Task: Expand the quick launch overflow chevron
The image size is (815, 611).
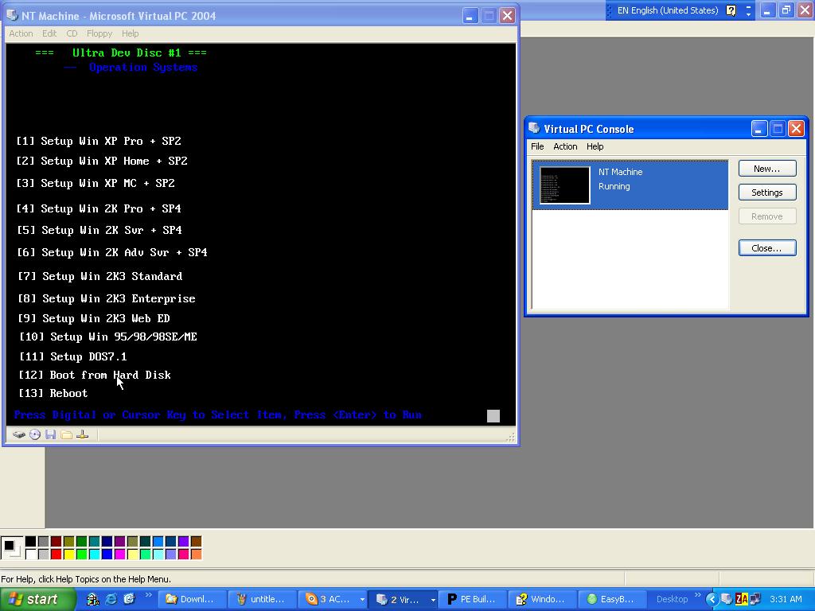Action: [x=148, y=595]
